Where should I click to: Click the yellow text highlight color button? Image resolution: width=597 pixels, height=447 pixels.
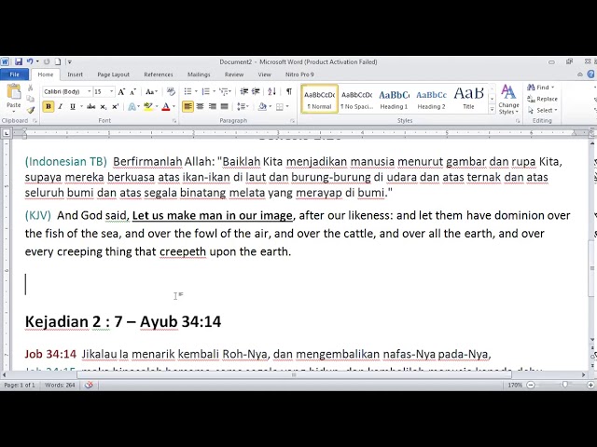coord(148,107)
